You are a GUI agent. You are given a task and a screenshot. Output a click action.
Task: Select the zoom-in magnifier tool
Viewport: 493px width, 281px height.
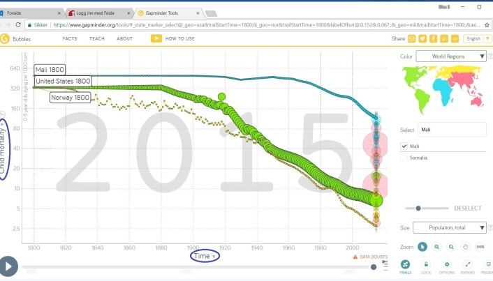pyautogui.click(x=436, y=247)
